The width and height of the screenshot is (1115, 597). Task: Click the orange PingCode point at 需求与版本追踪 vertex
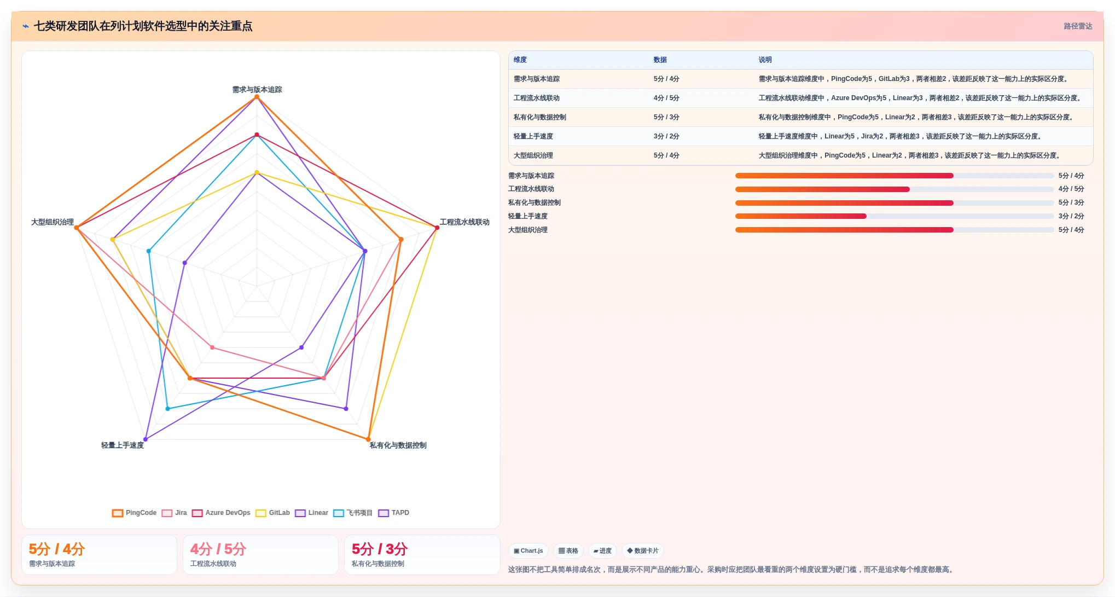click(x=257, y=97)
